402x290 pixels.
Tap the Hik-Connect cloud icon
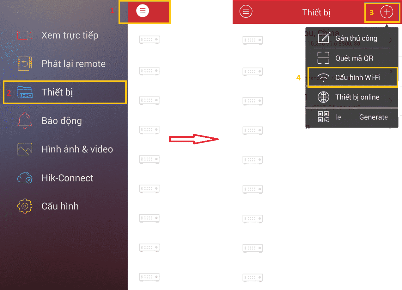[25, 178]
